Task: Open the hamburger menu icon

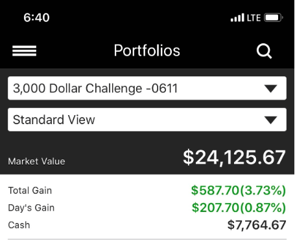Action: (24, 51)
